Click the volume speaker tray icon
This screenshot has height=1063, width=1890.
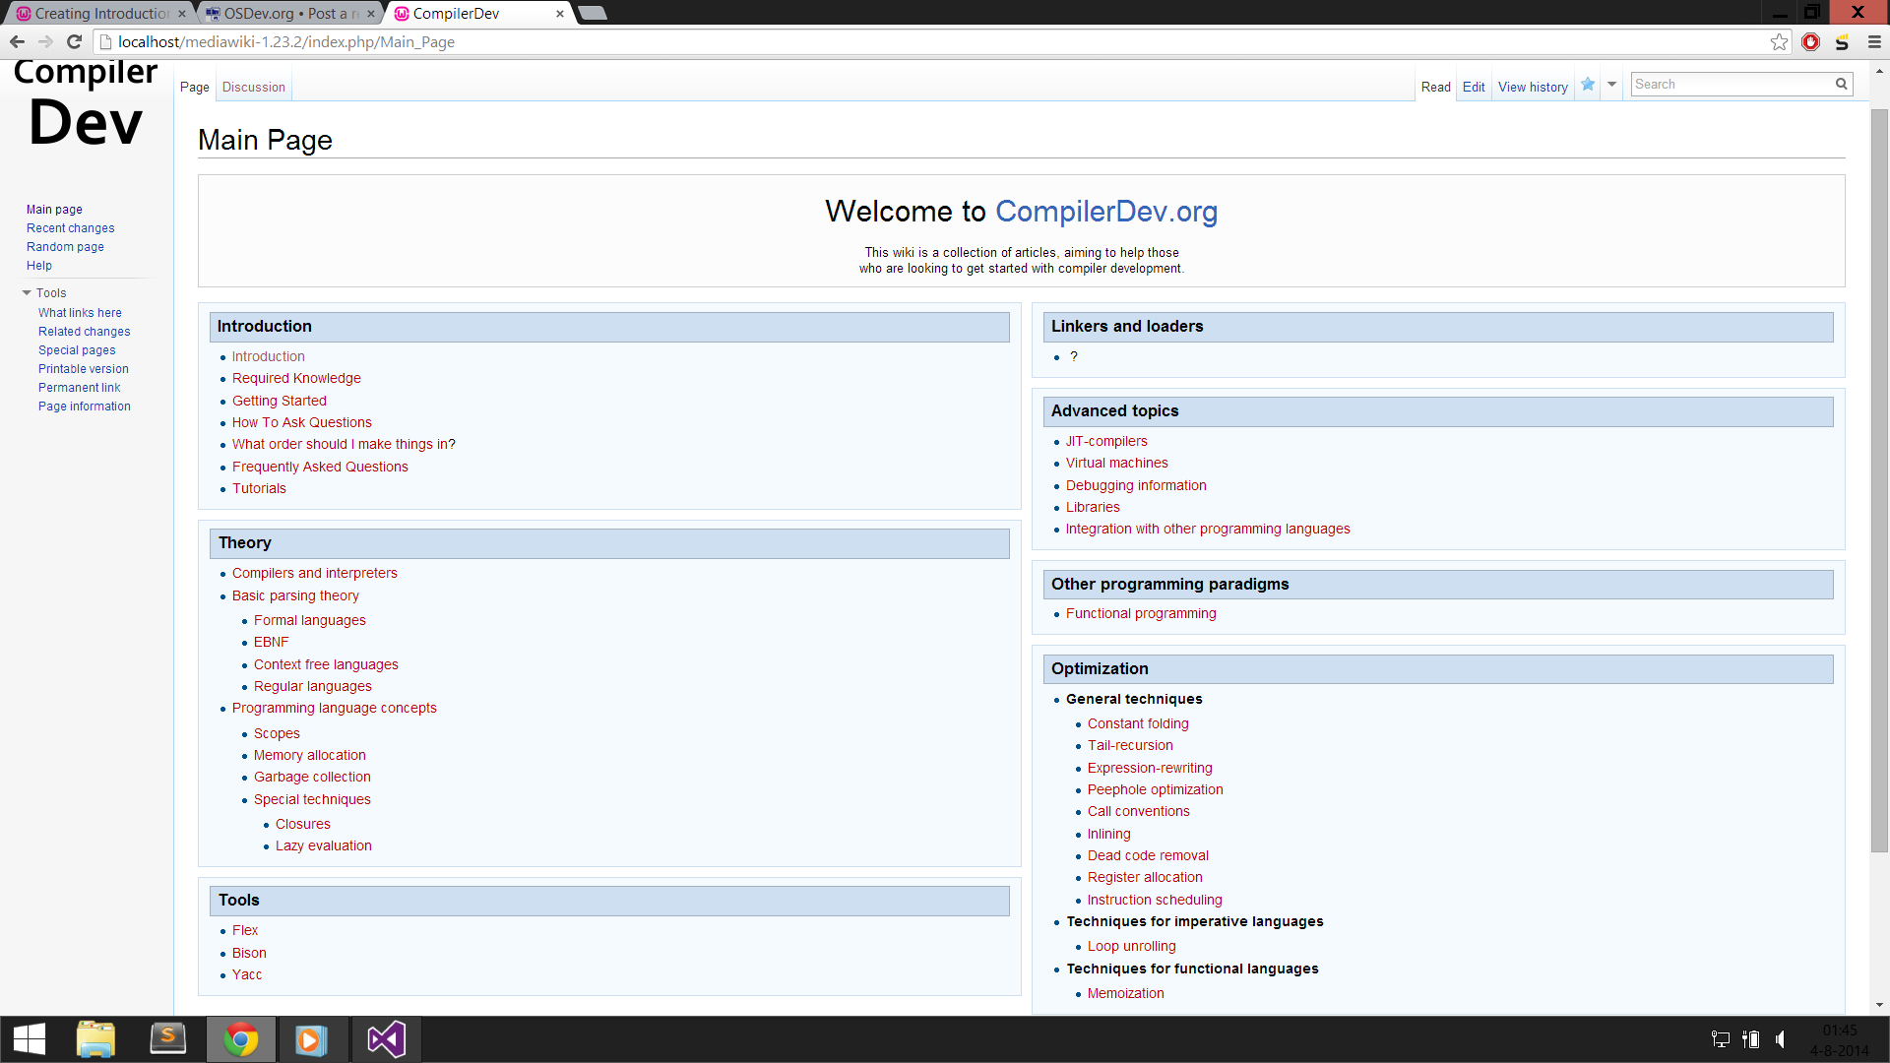(1780, 1039)
